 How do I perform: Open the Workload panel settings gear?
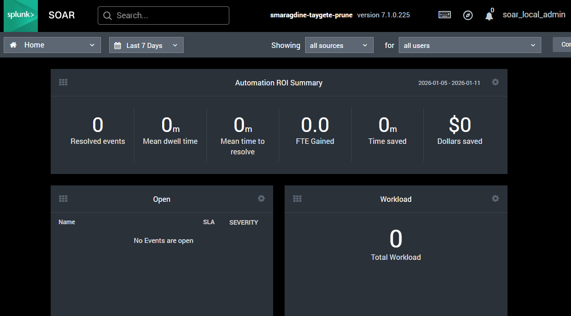click(x=495, y=199)
